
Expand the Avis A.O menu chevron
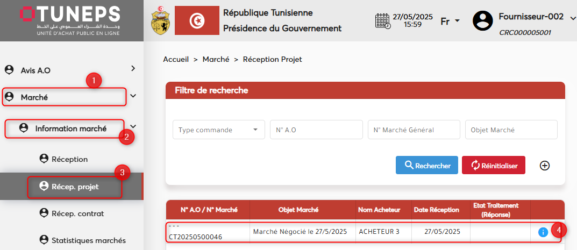click(133, 68)
